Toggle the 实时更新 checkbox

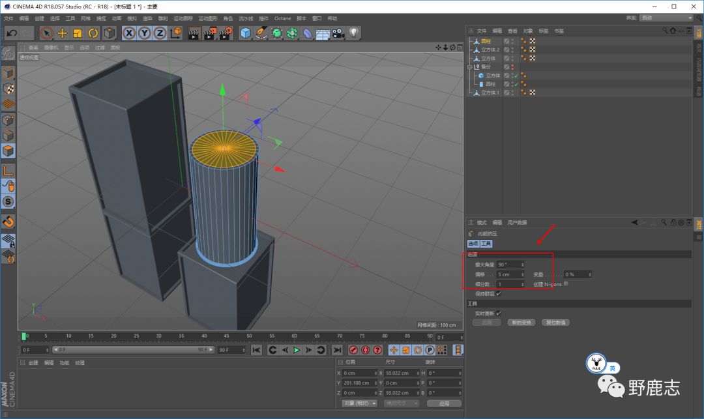[499, 313]
